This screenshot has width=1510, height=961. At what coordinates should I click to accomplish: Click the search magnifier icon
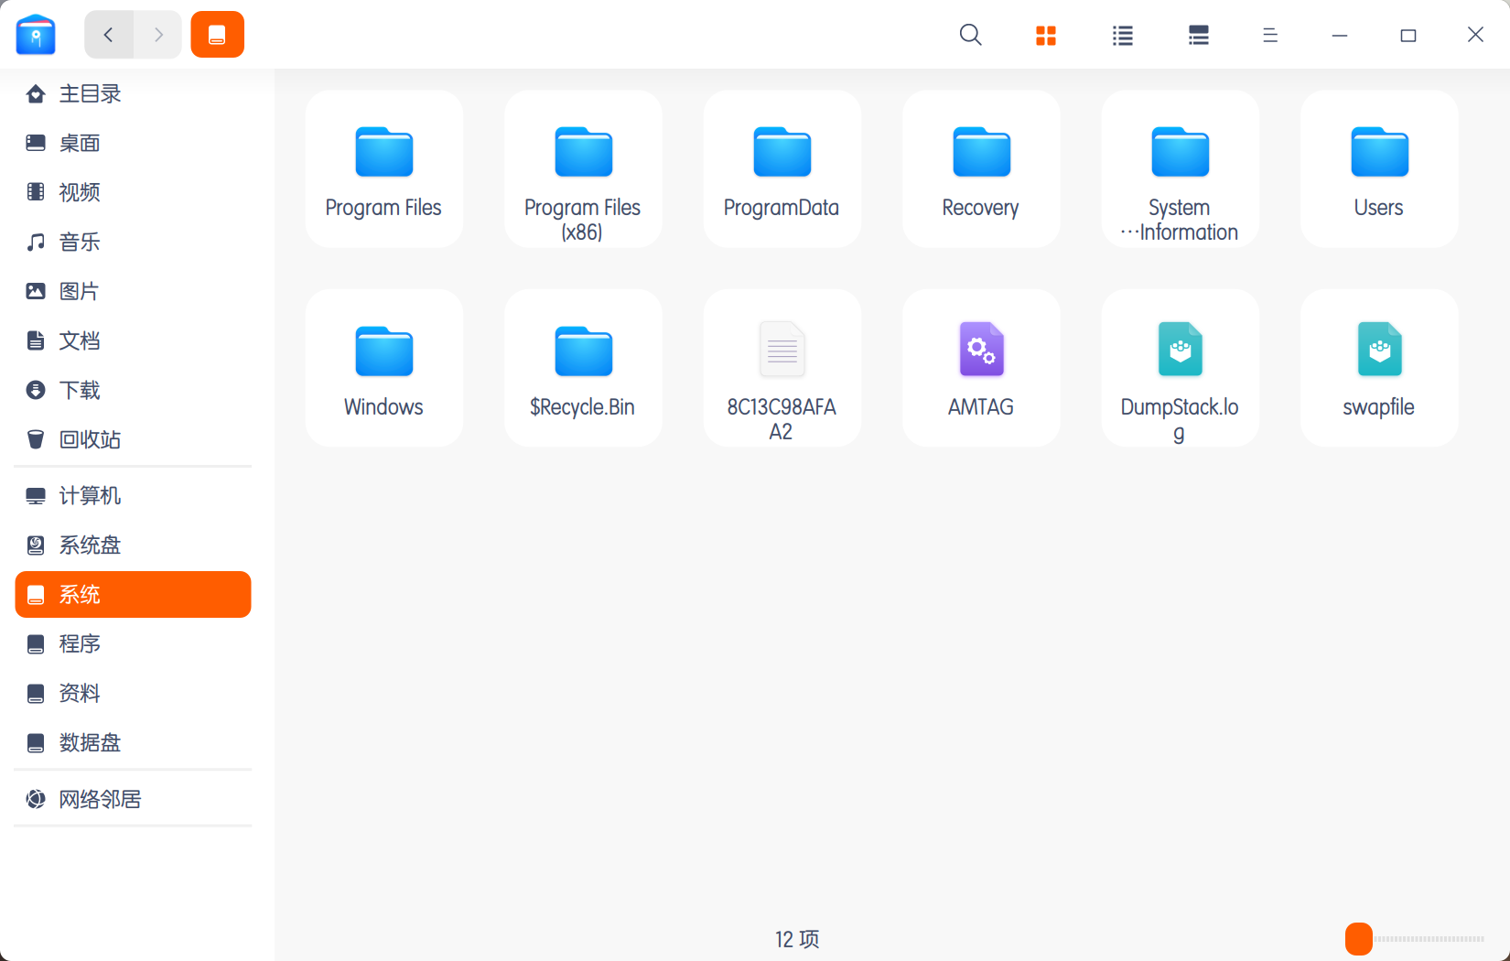(x=970, y=35)
